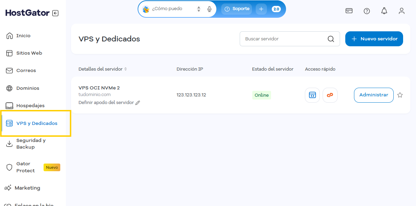Click the HostGator logo
This screenshot has width=416, height=206.
coord(27,13)
